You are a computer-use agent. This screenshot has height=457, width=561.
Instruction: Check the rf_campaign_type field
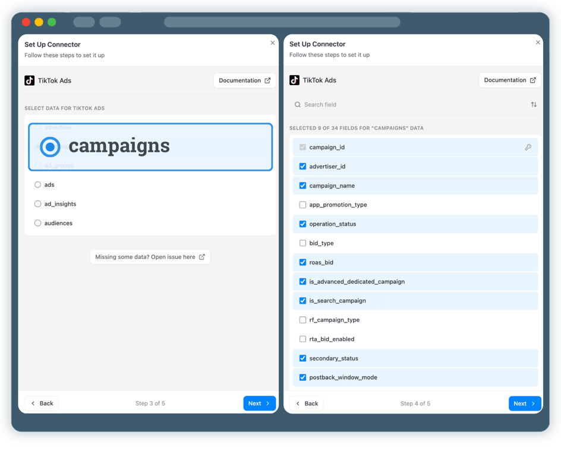302,320
